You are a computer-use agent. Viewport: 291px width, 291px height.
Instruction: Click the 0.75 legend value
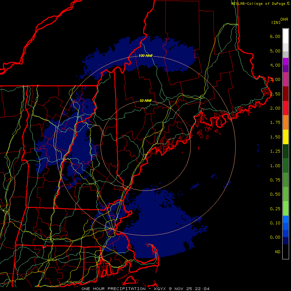click(275, 180)
